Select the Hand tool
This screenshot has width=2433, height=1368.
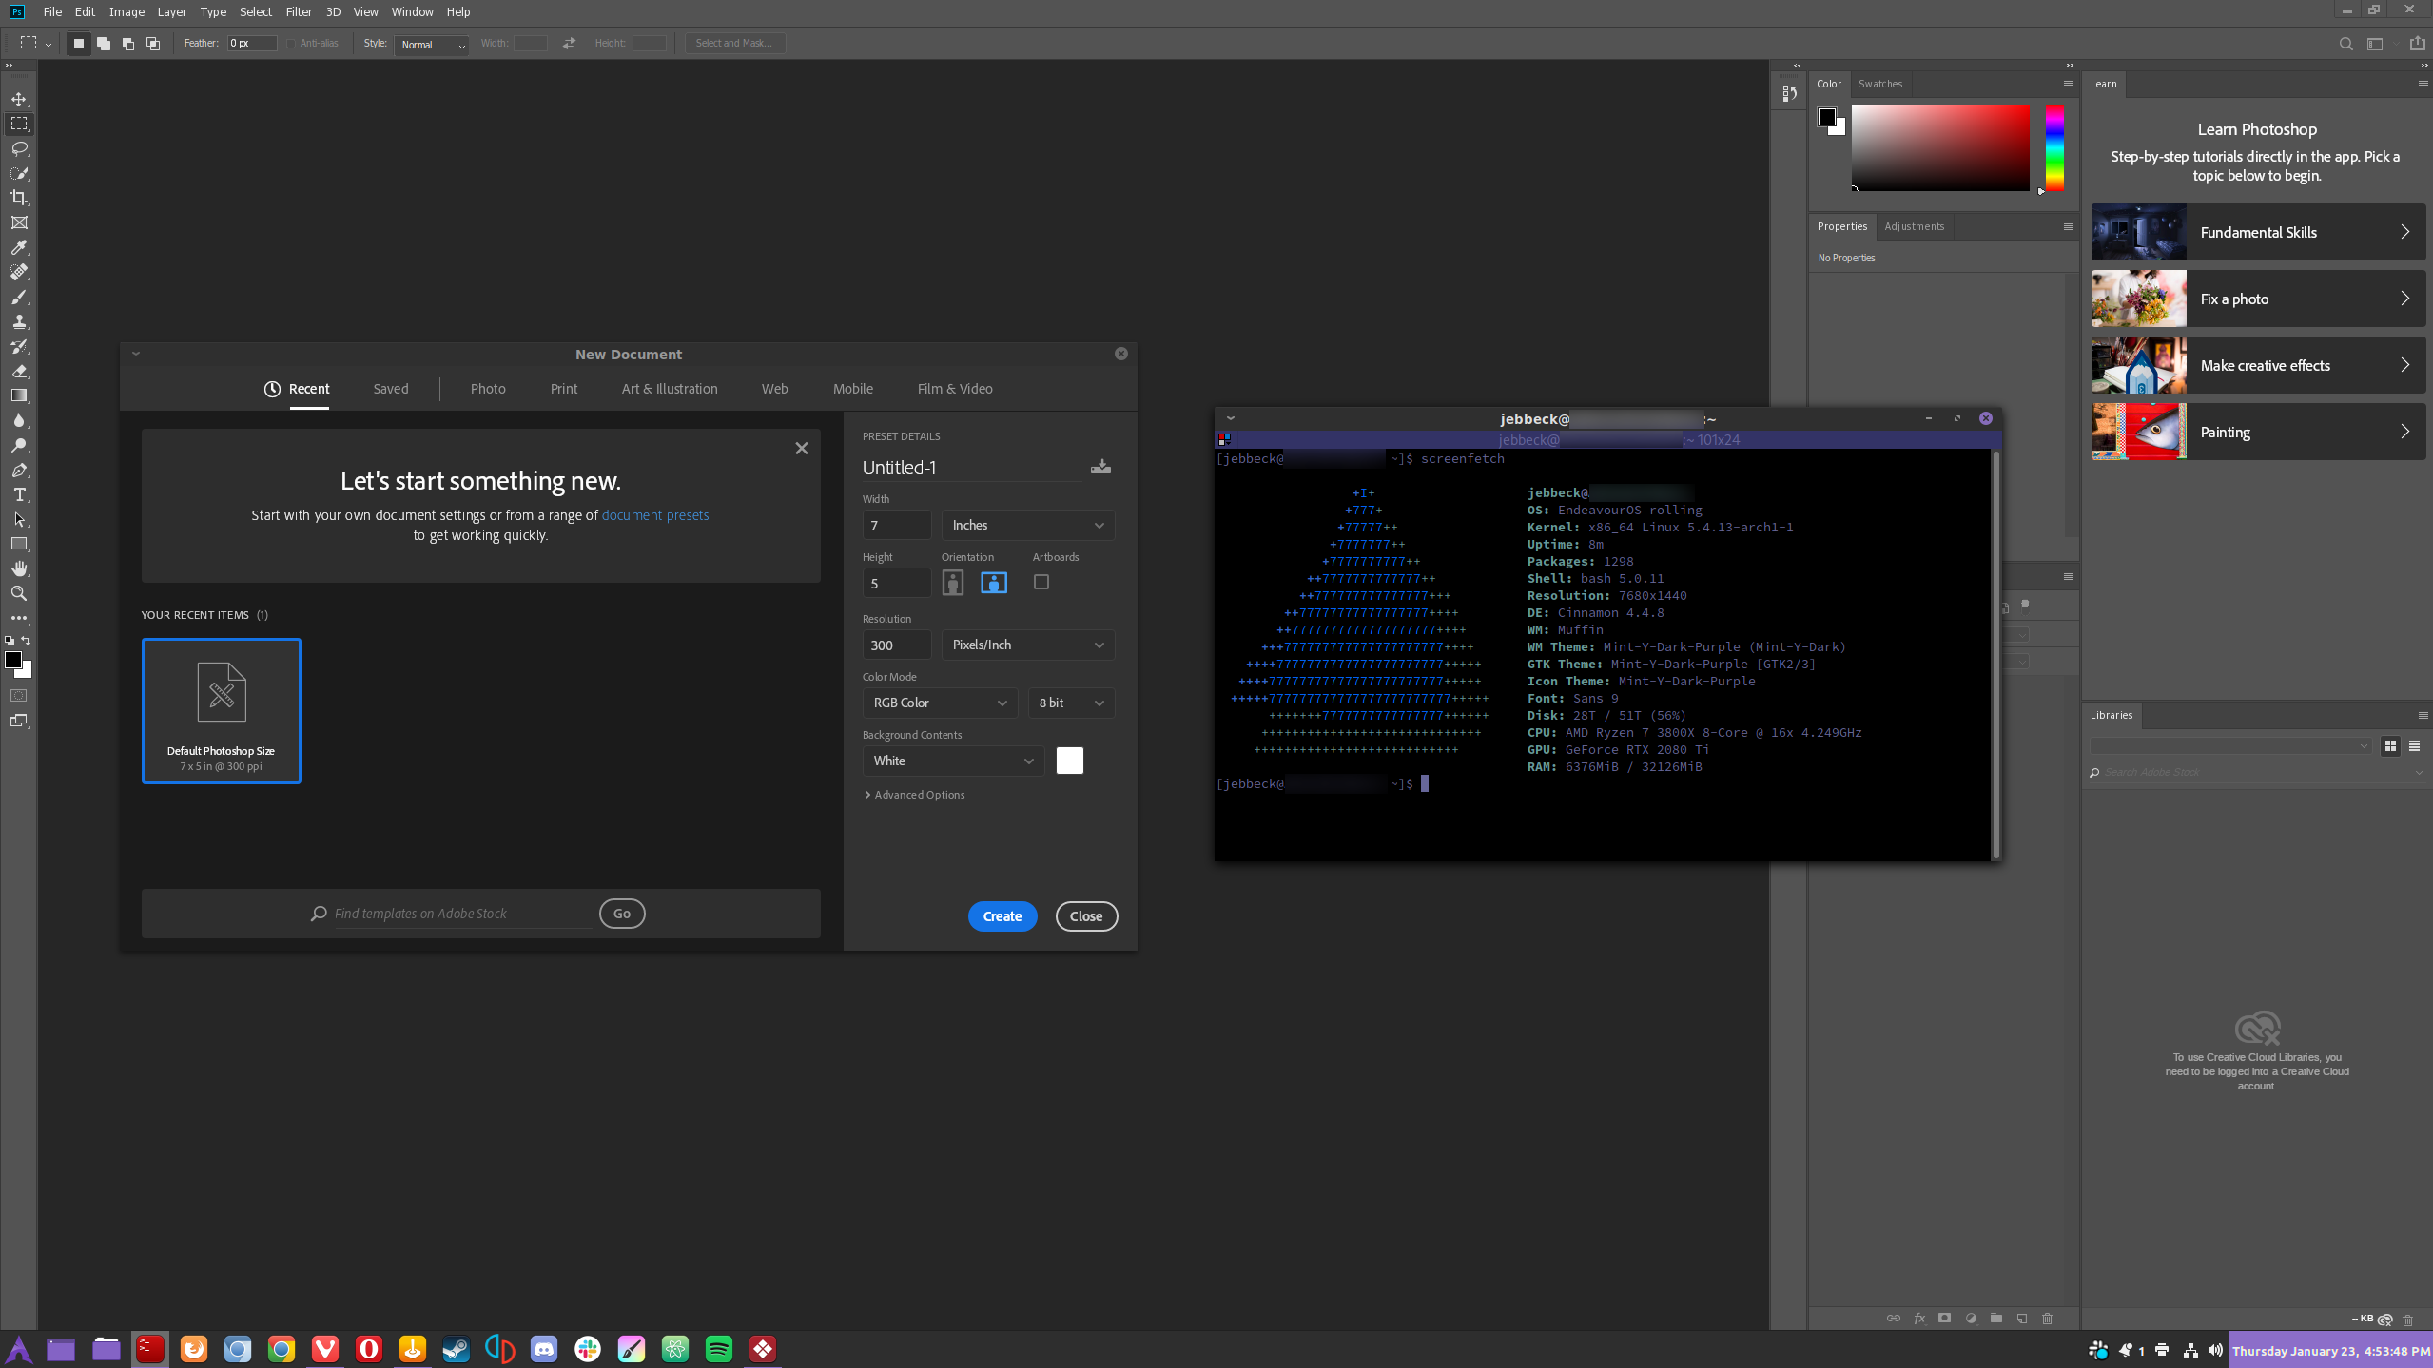tap(19, 568)
